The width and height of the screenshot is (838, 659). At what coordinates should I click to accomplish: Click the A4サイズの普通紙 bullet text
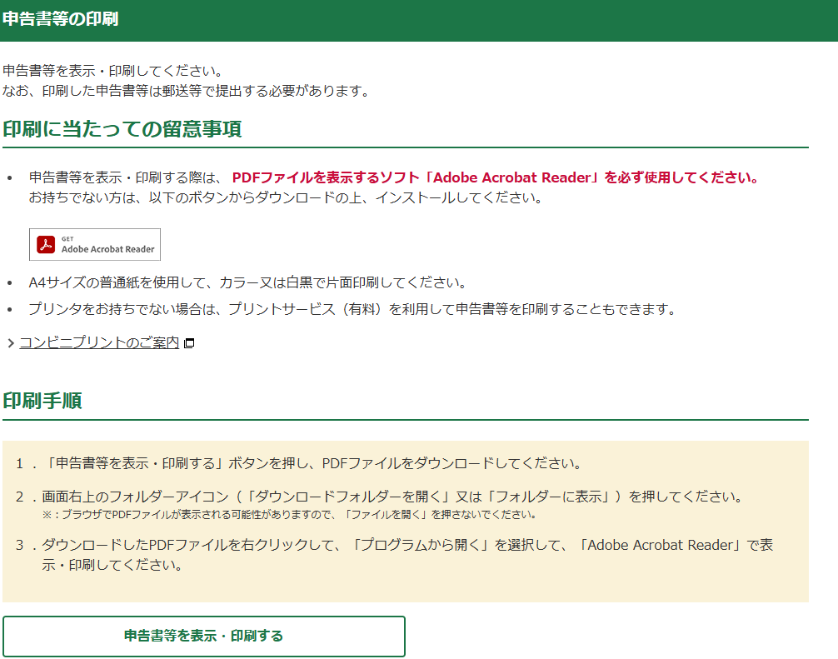[x=247, y=282]
